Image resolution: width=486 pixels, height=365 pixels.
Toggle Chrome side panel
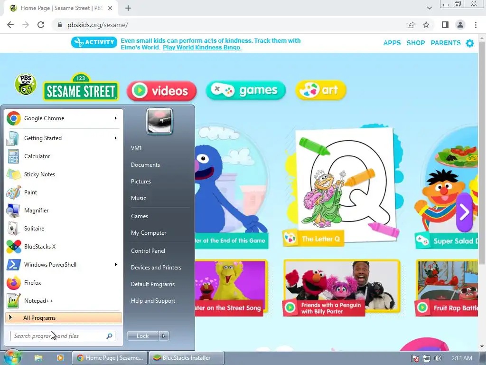445,25
